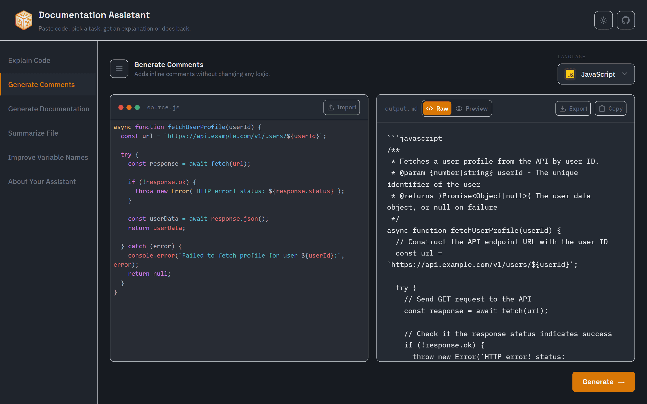Screen dimensions: 647x404
Task: Switch output to Preview view
Action: coord(472,109)
